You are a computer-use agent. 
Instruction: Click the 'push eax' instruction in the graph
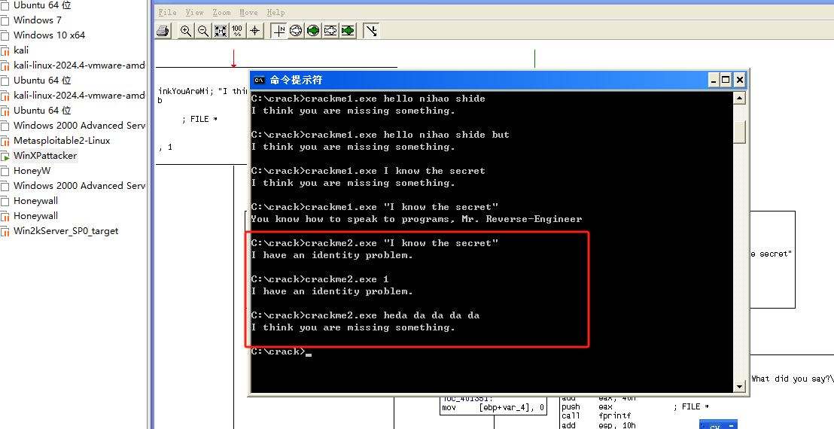(x=587, y=406)
